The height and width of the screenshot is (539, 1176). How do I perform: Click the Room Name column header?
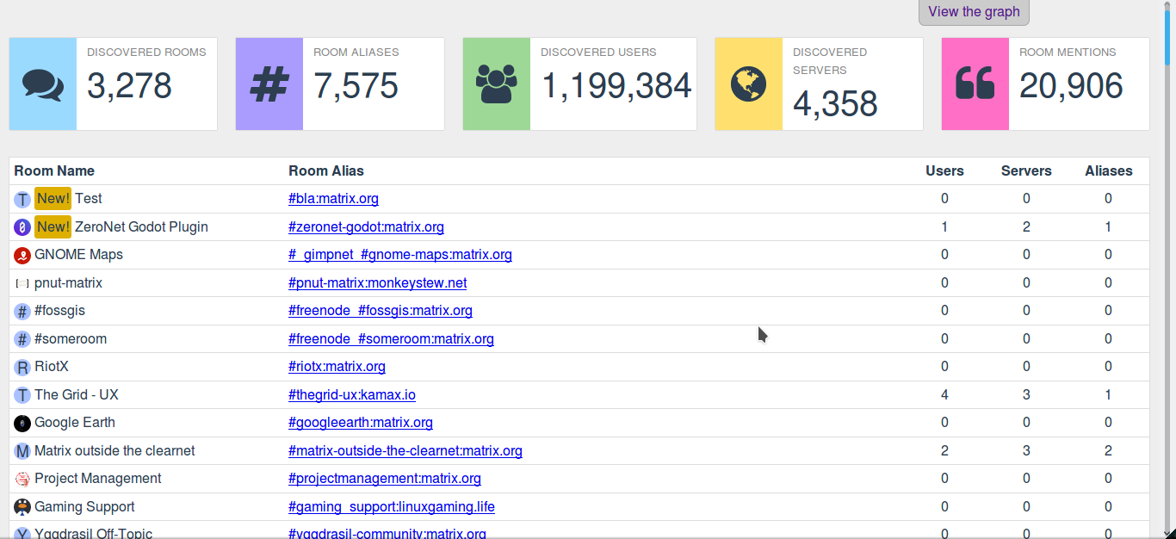pyautogui.click(x=54, y=170)
